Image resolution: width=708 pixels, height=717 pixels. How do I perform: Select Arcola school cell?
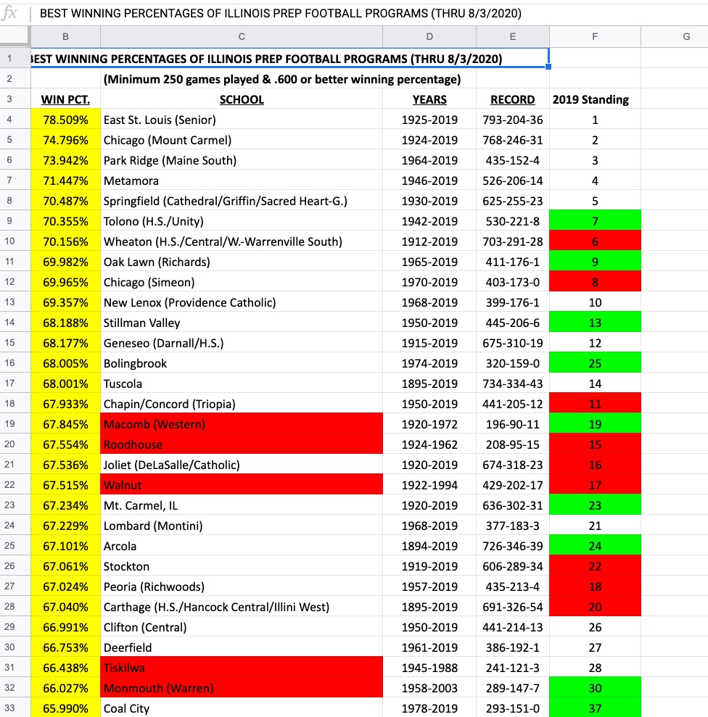click(242, 545)
